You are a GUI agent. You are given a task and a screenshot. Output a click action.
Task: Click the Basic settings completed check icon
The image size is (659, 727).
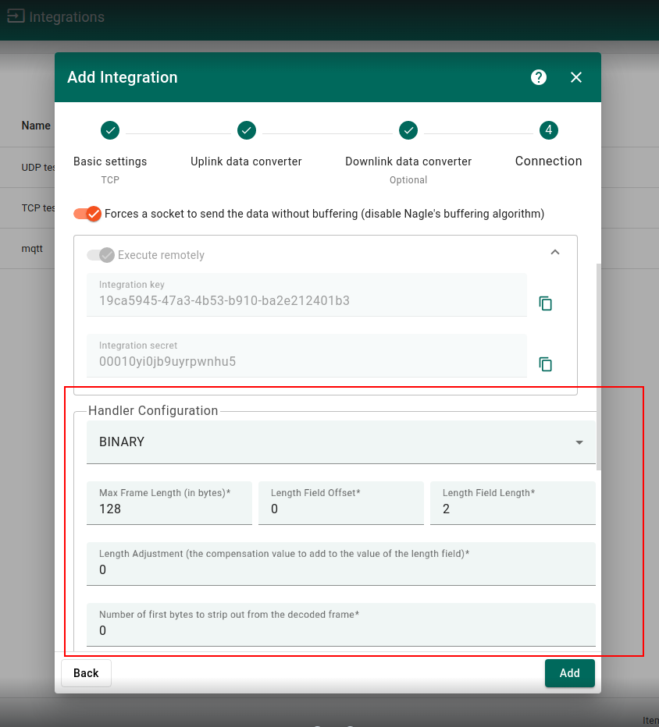pyautogui.click(x=109, y=130)
